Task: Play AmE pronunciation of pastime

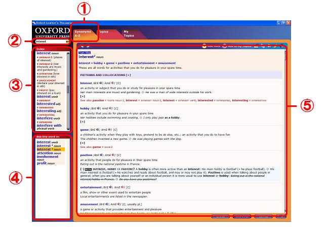Action: click(x=113, y=155)
